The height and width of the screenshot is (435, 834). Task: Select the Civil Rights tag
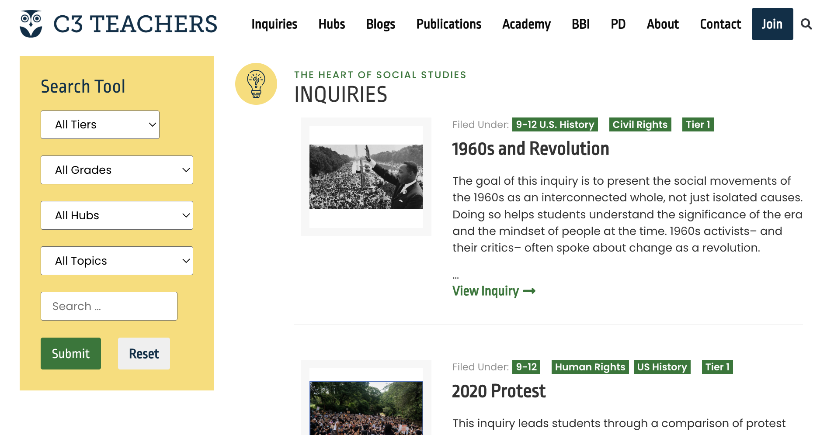[x=640, y=124]
